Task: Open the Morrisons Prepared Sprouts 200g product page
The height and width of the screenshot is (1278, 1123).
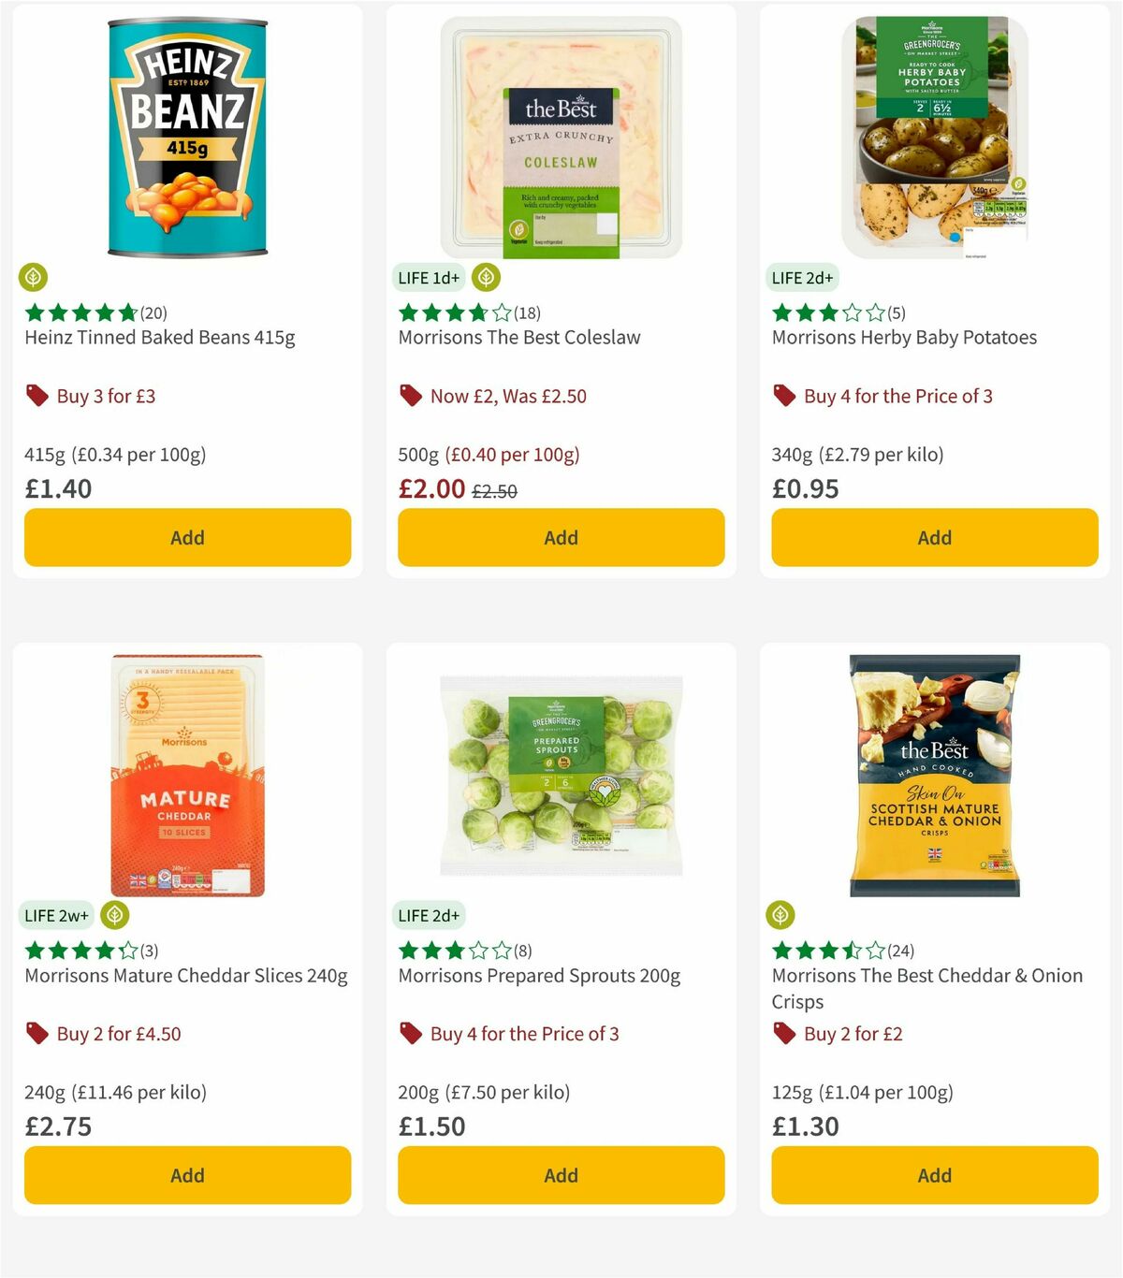Action: (540, 975)
